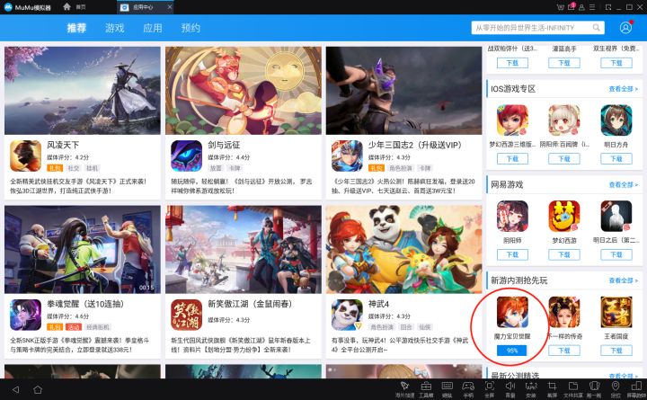Screen dimensions: 647x400
Task: Click 下载 under 梦幻西游三维版
Action: pos(512,159)
